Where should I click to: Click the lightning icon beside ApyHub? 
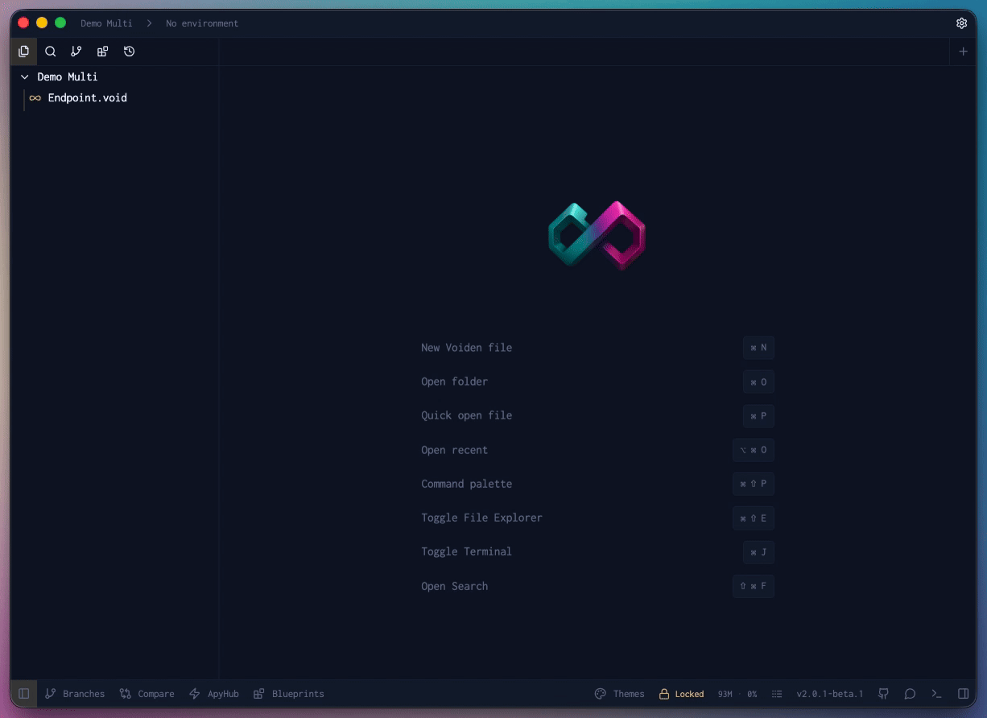coord(194,694)
